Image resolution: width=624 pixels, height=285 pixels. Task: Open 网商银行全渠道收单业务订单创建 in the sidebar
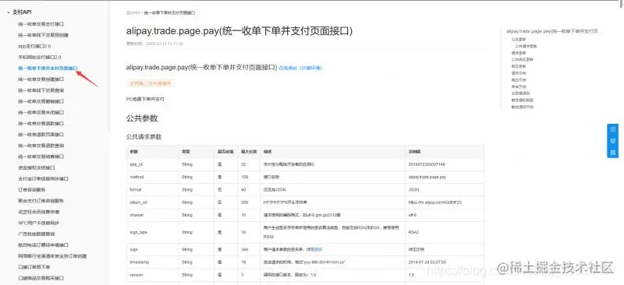(x=52, y=256)
